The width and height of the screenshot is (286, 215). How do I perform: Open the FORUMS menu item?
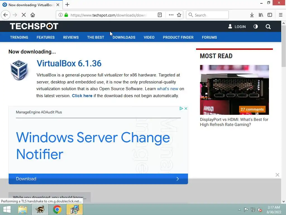(x=209, y=37)
